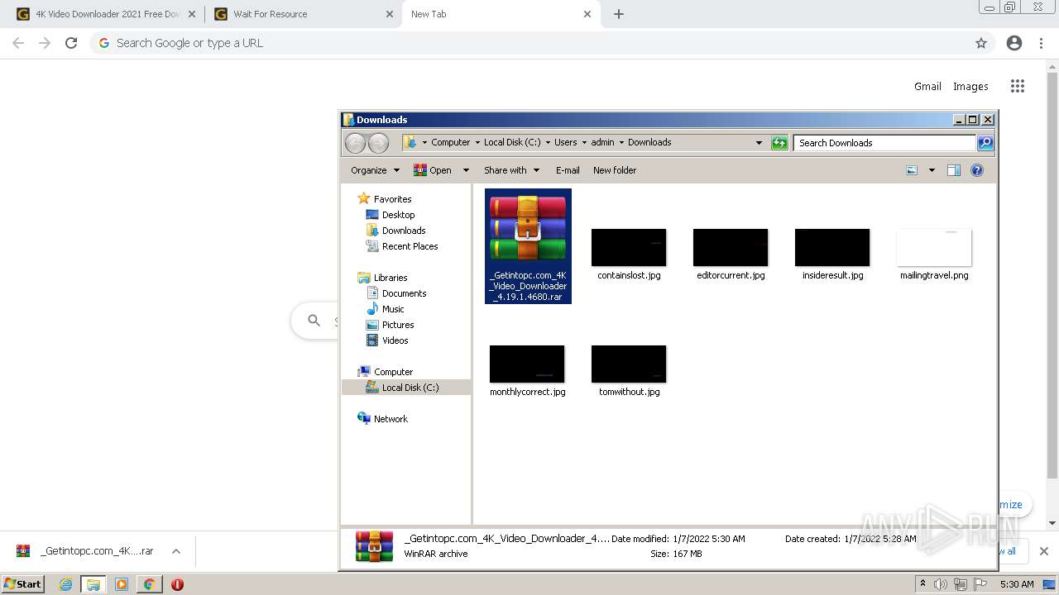Open Downloads in navigation pane

point(404,231)
